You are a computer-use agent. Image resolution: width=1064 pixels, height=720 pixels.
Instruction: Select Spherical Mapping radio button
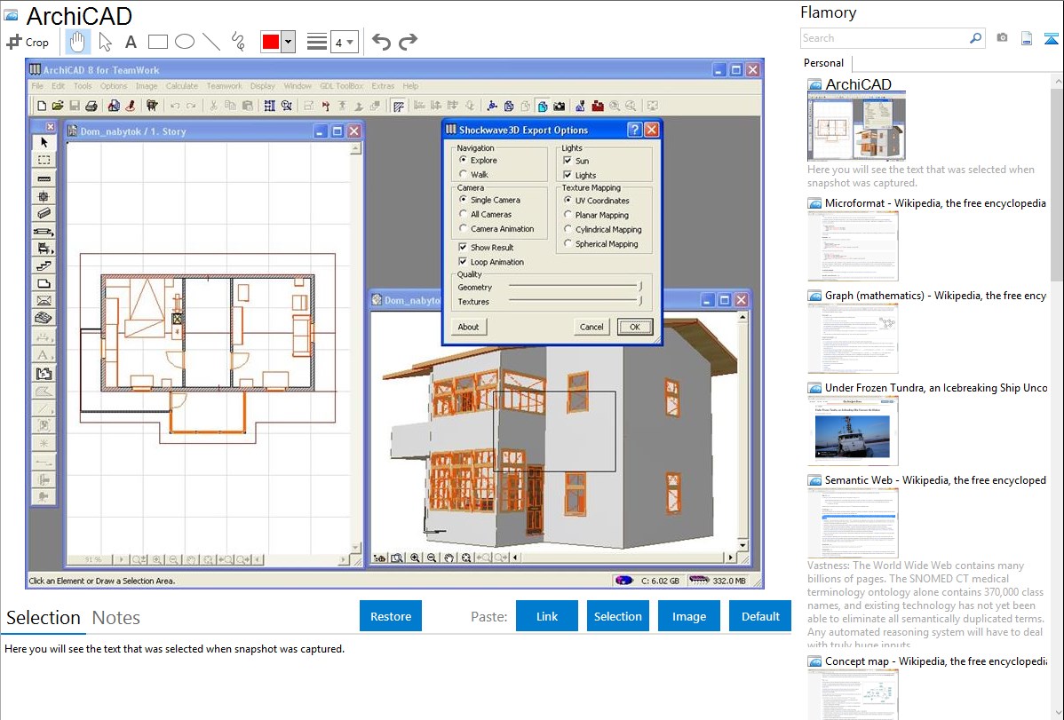568,243
